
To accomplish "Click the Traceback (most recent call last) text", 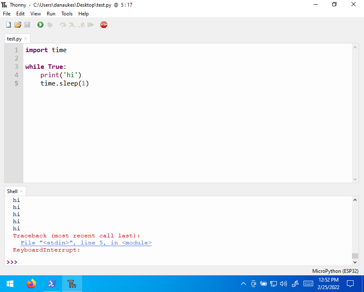I will pyautogui.click(x=77, y=236).
